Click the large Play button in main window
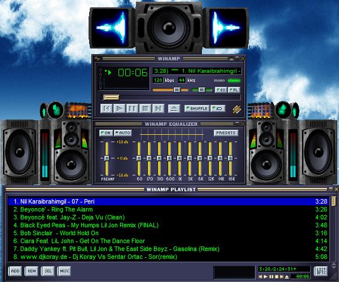 coord(120,108)
